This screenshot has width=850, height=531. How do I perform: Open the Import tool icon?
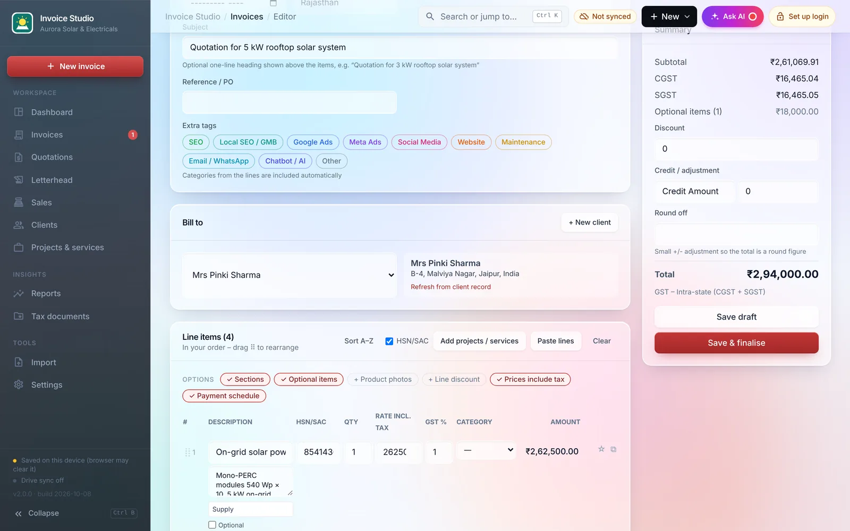19,363
